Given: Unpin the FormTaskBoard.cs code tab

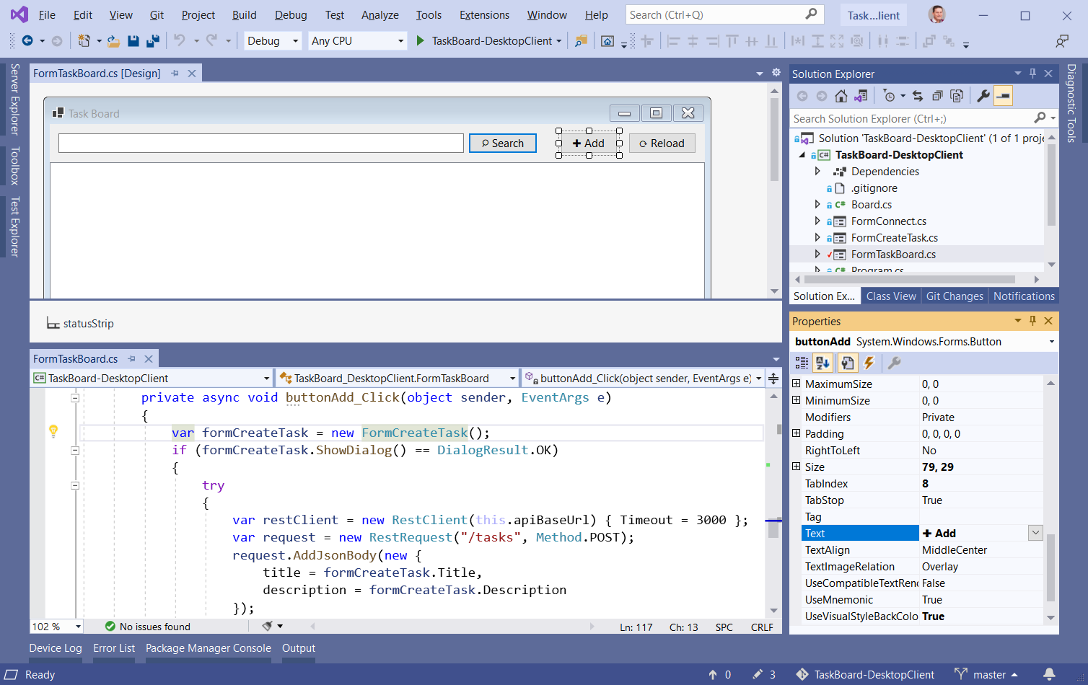Looking at the screenshot, I should [131, 358].
